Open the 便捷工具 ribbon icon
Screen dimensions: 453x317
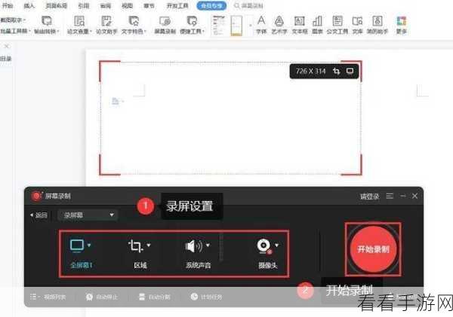192,21
